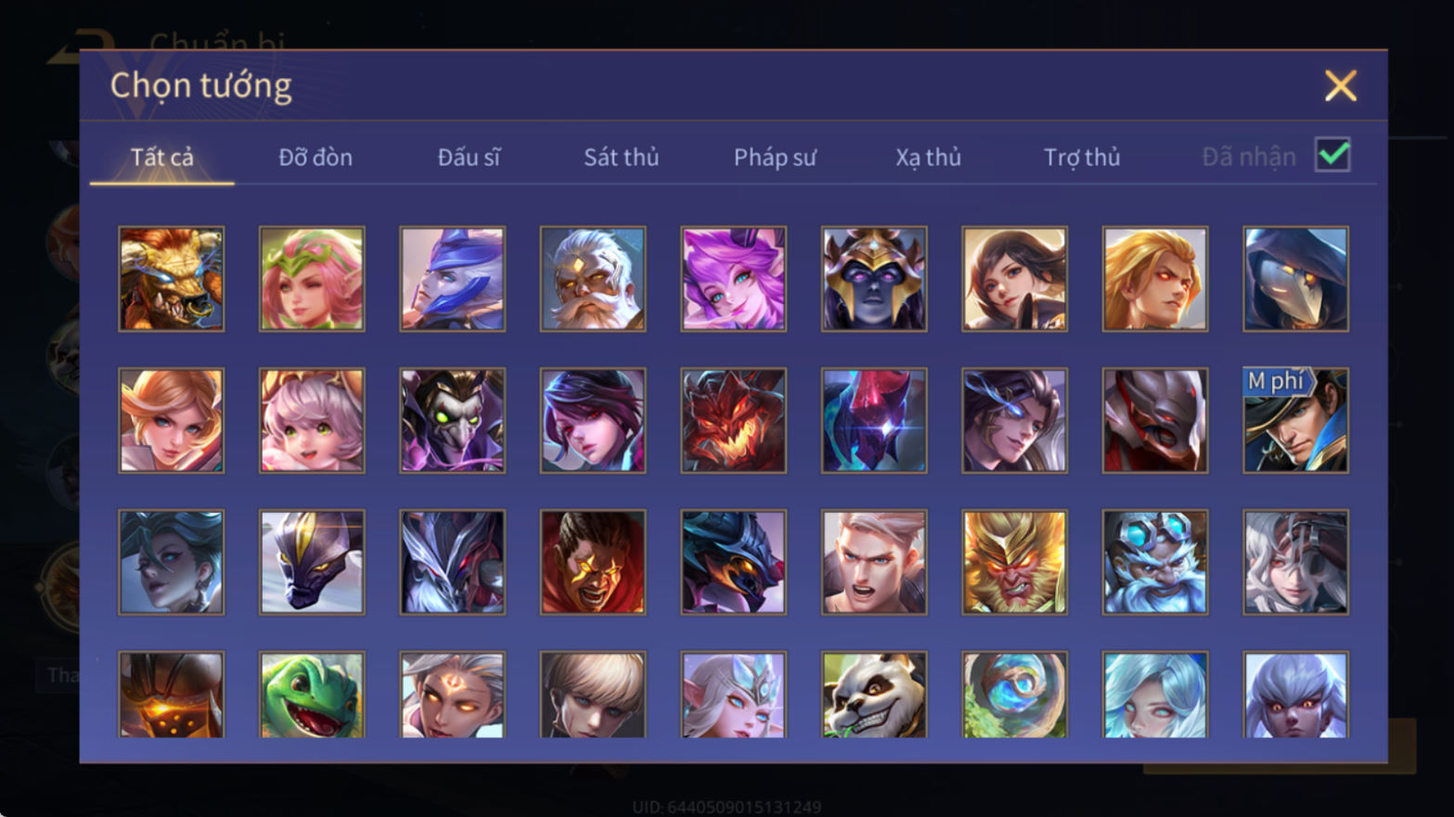
Task: Toggle the 'Đã nhận' checkbox
Action: [x=1332, y=155]
